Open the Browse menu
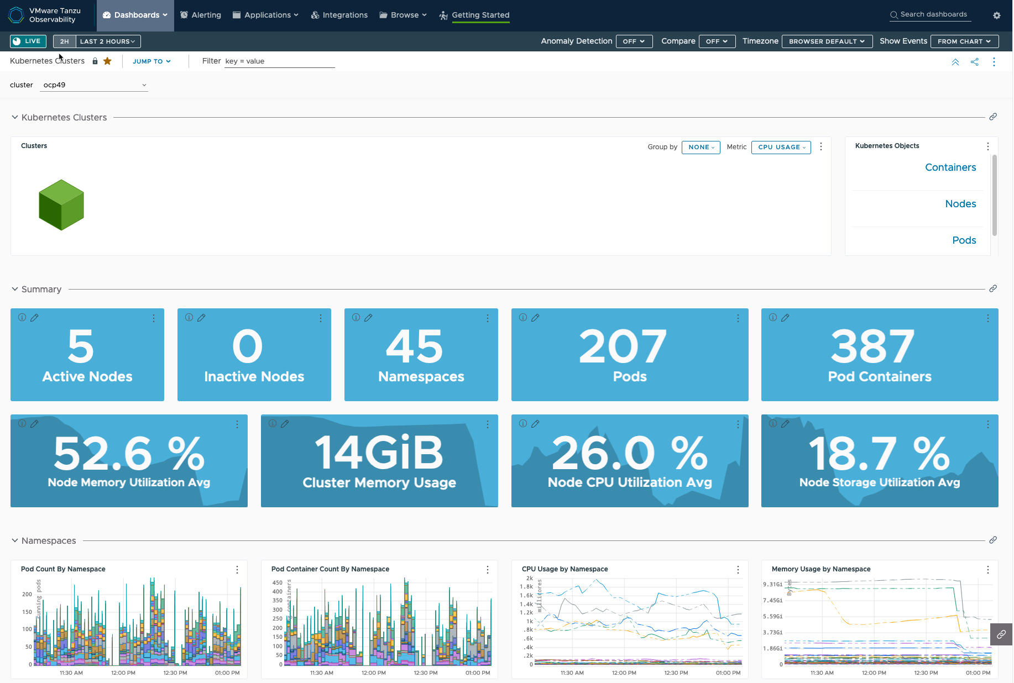The height and width of the screenshot is (683, 1014). pyautogui.click(x=403, y=15)
